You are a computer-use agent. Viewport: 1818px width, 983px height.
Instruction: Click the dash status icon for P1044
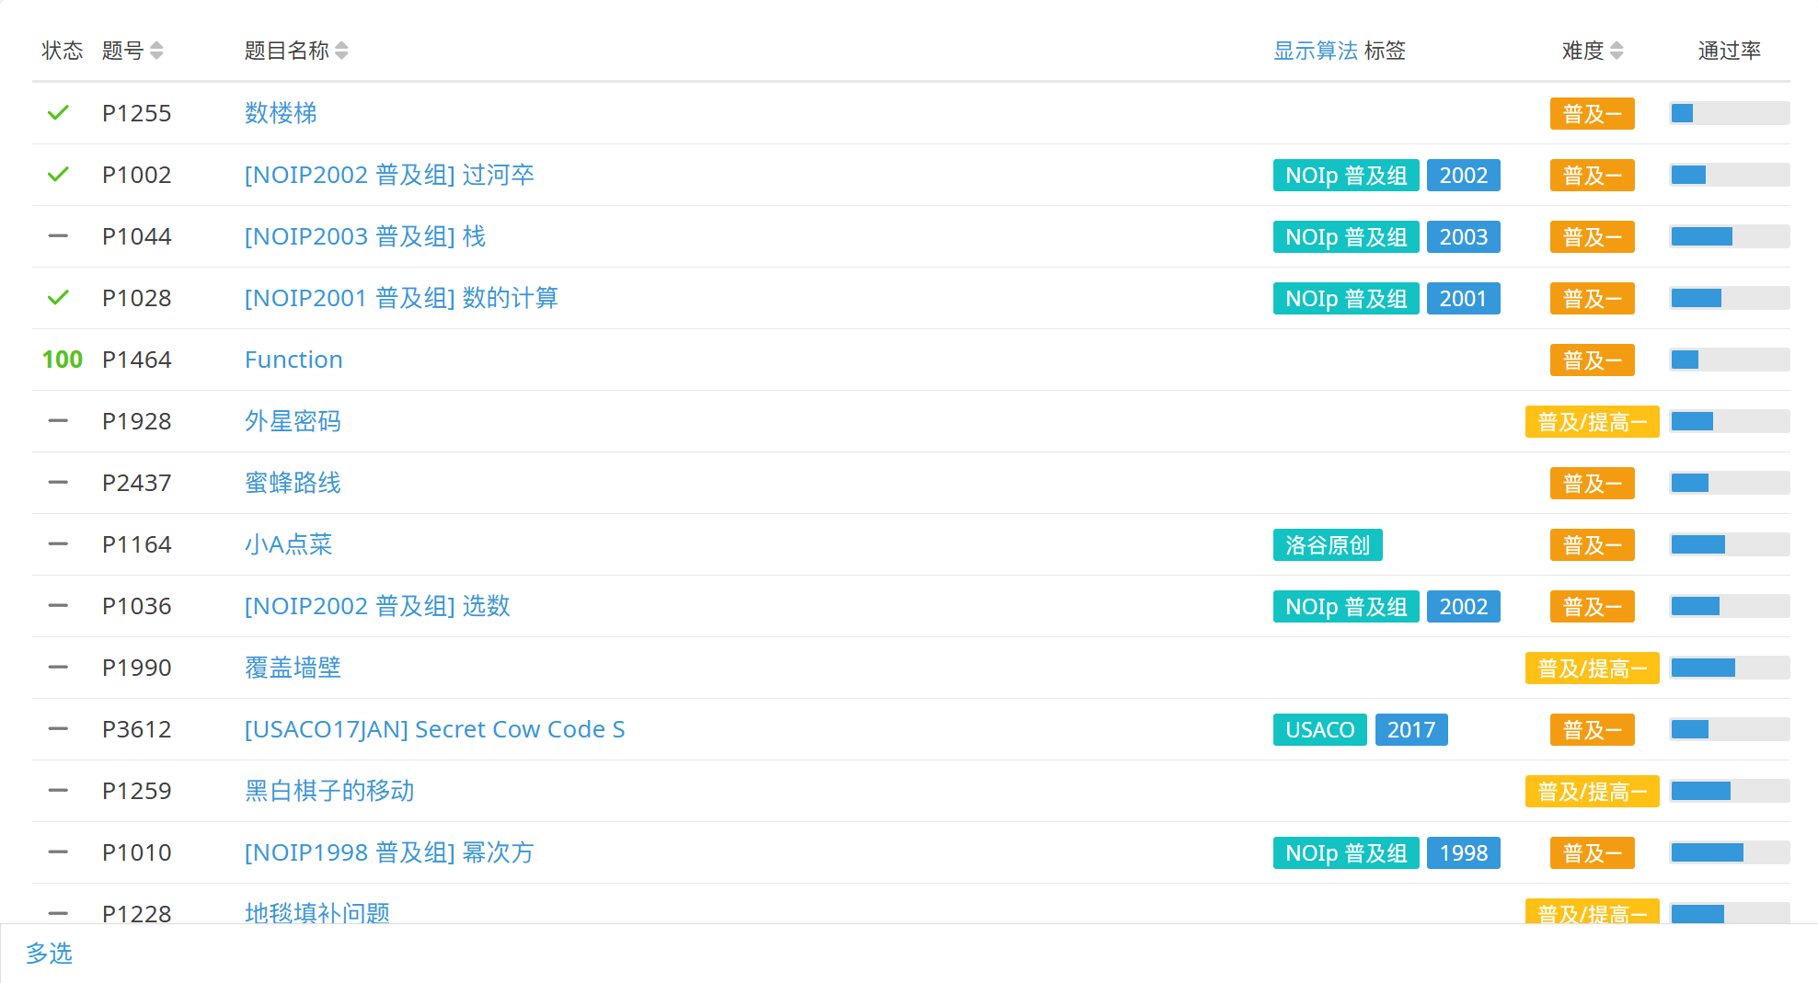click(x=58, y=236)
